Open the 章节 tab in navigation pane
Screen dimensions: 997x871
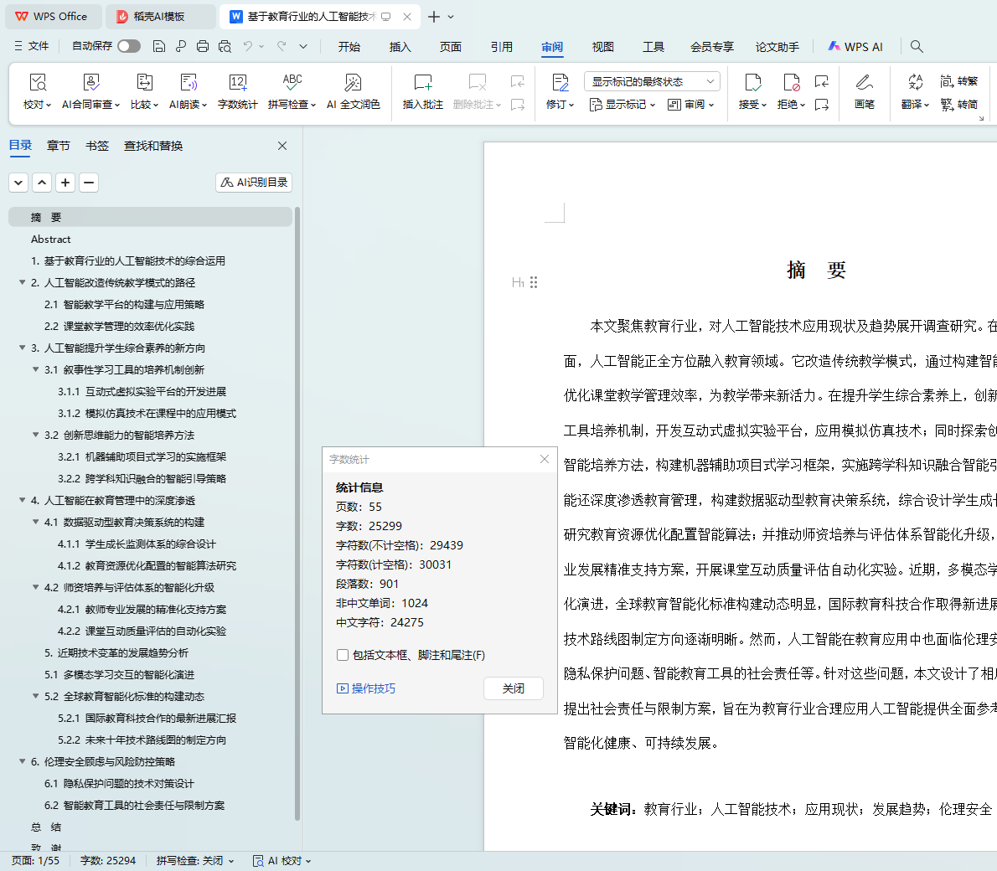point(59,146)
